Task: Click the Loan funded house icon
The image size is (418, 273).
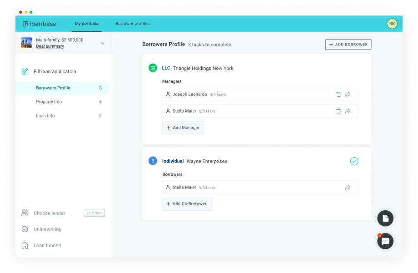Action: coord(25,245)
